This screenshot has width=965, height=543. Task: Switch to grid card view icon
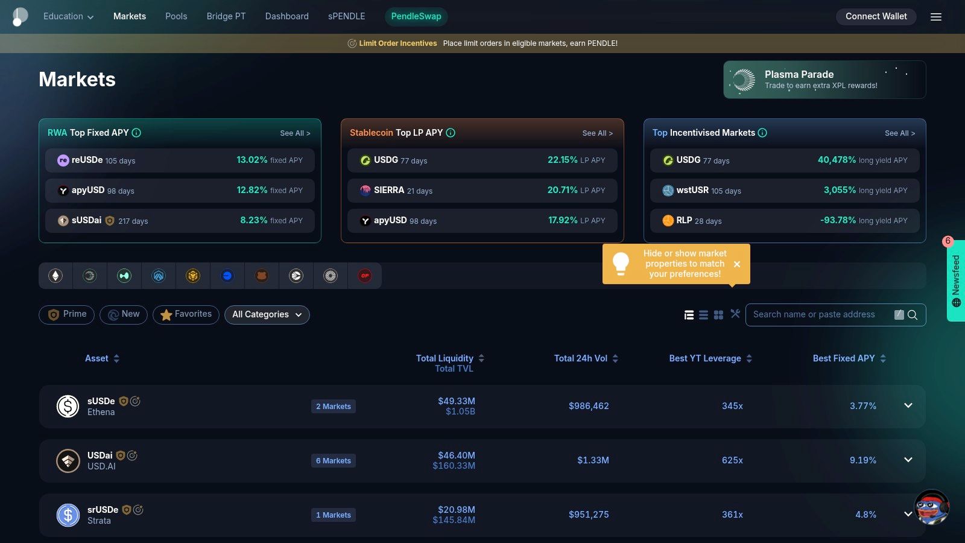(x=718, y=315)
